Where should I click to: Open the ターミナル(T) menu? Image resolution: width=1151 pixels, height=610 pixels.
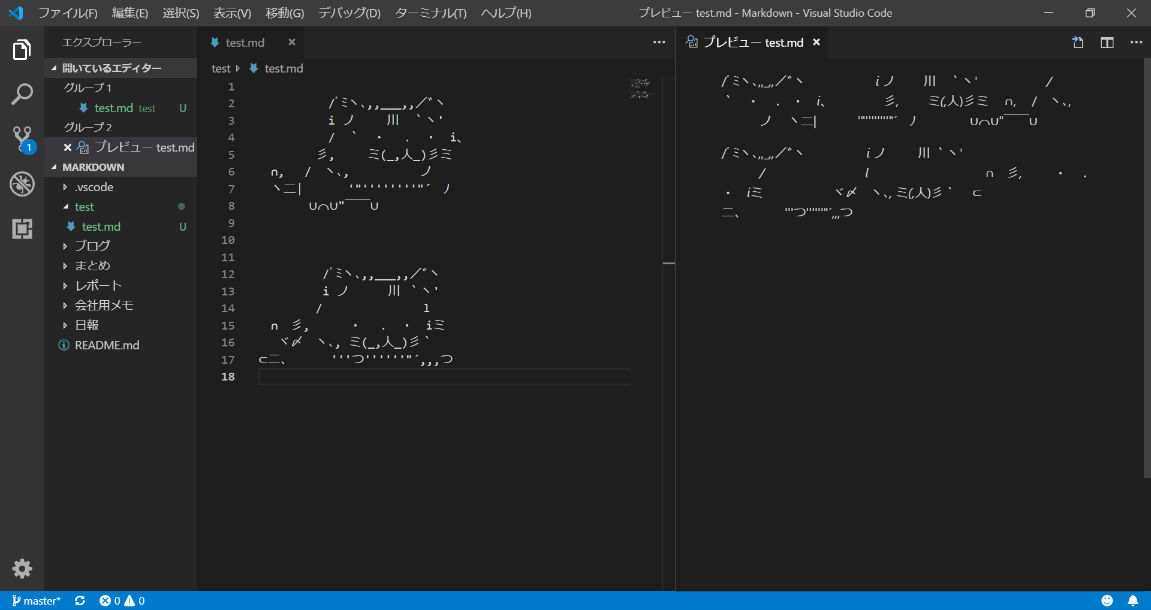point(431,13)
